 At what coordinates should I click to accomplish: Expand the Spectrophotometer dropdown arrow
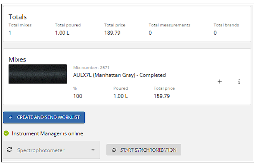pos(93,150)
